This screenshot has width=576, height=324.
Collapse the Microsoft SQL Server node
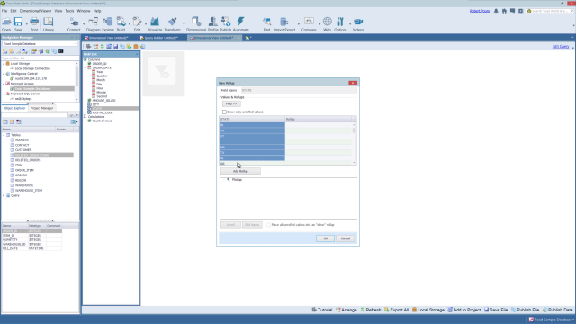click(4, 94)
